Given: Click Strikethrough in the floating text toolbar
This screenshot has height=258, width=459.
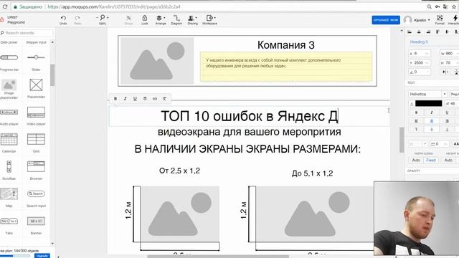Looking at the screenshot, I should (145, 99).
